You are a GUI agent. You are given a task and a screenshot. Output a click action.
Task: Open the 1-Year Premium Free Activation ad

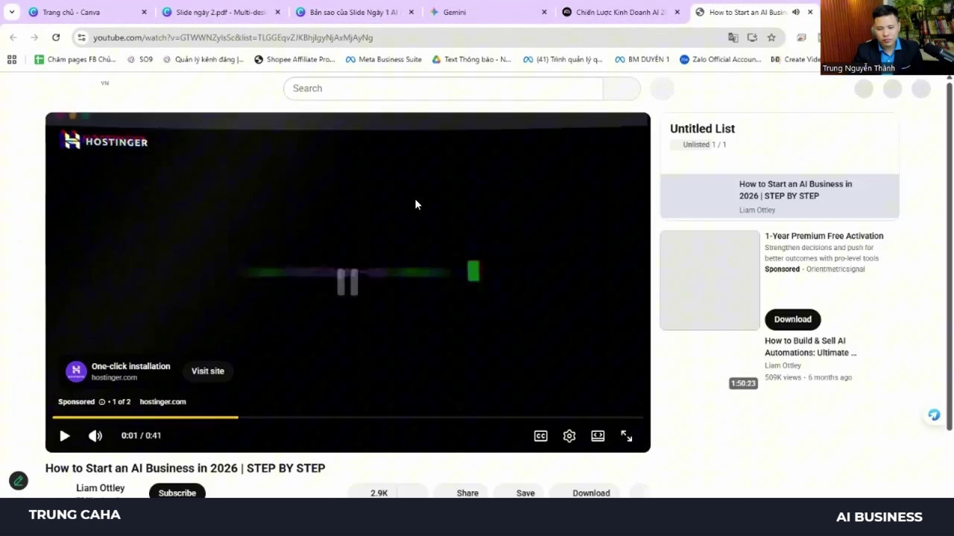pyautogui.click(x=824, y=236)
